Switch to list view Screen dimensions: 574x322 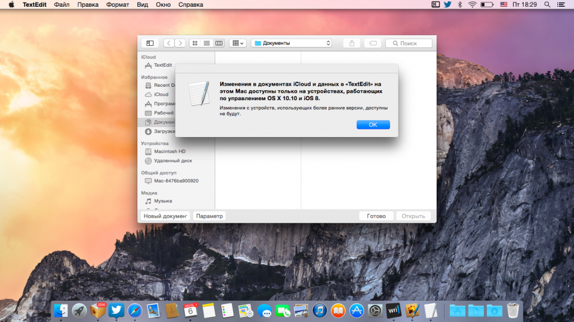(207, 43)
